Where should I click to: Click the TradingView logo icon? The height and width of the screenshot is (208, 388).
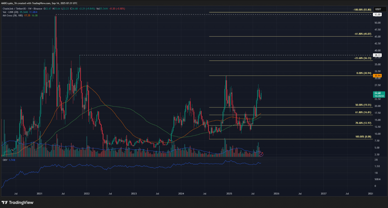[x=4, y=202]
